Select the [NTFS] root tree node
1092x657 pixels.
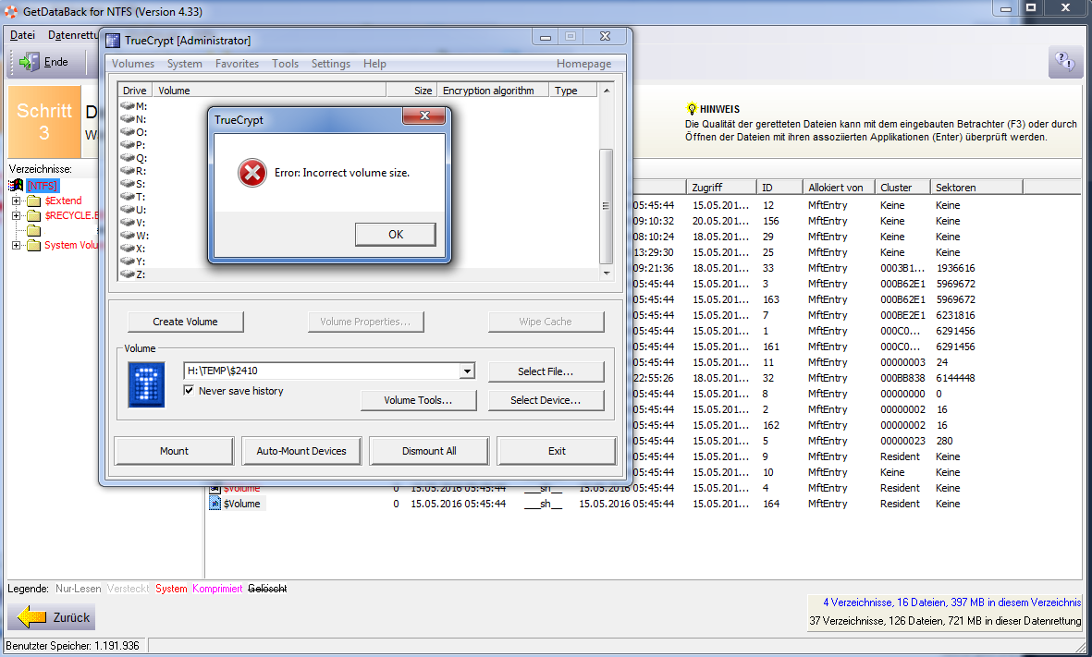(43, 185)
